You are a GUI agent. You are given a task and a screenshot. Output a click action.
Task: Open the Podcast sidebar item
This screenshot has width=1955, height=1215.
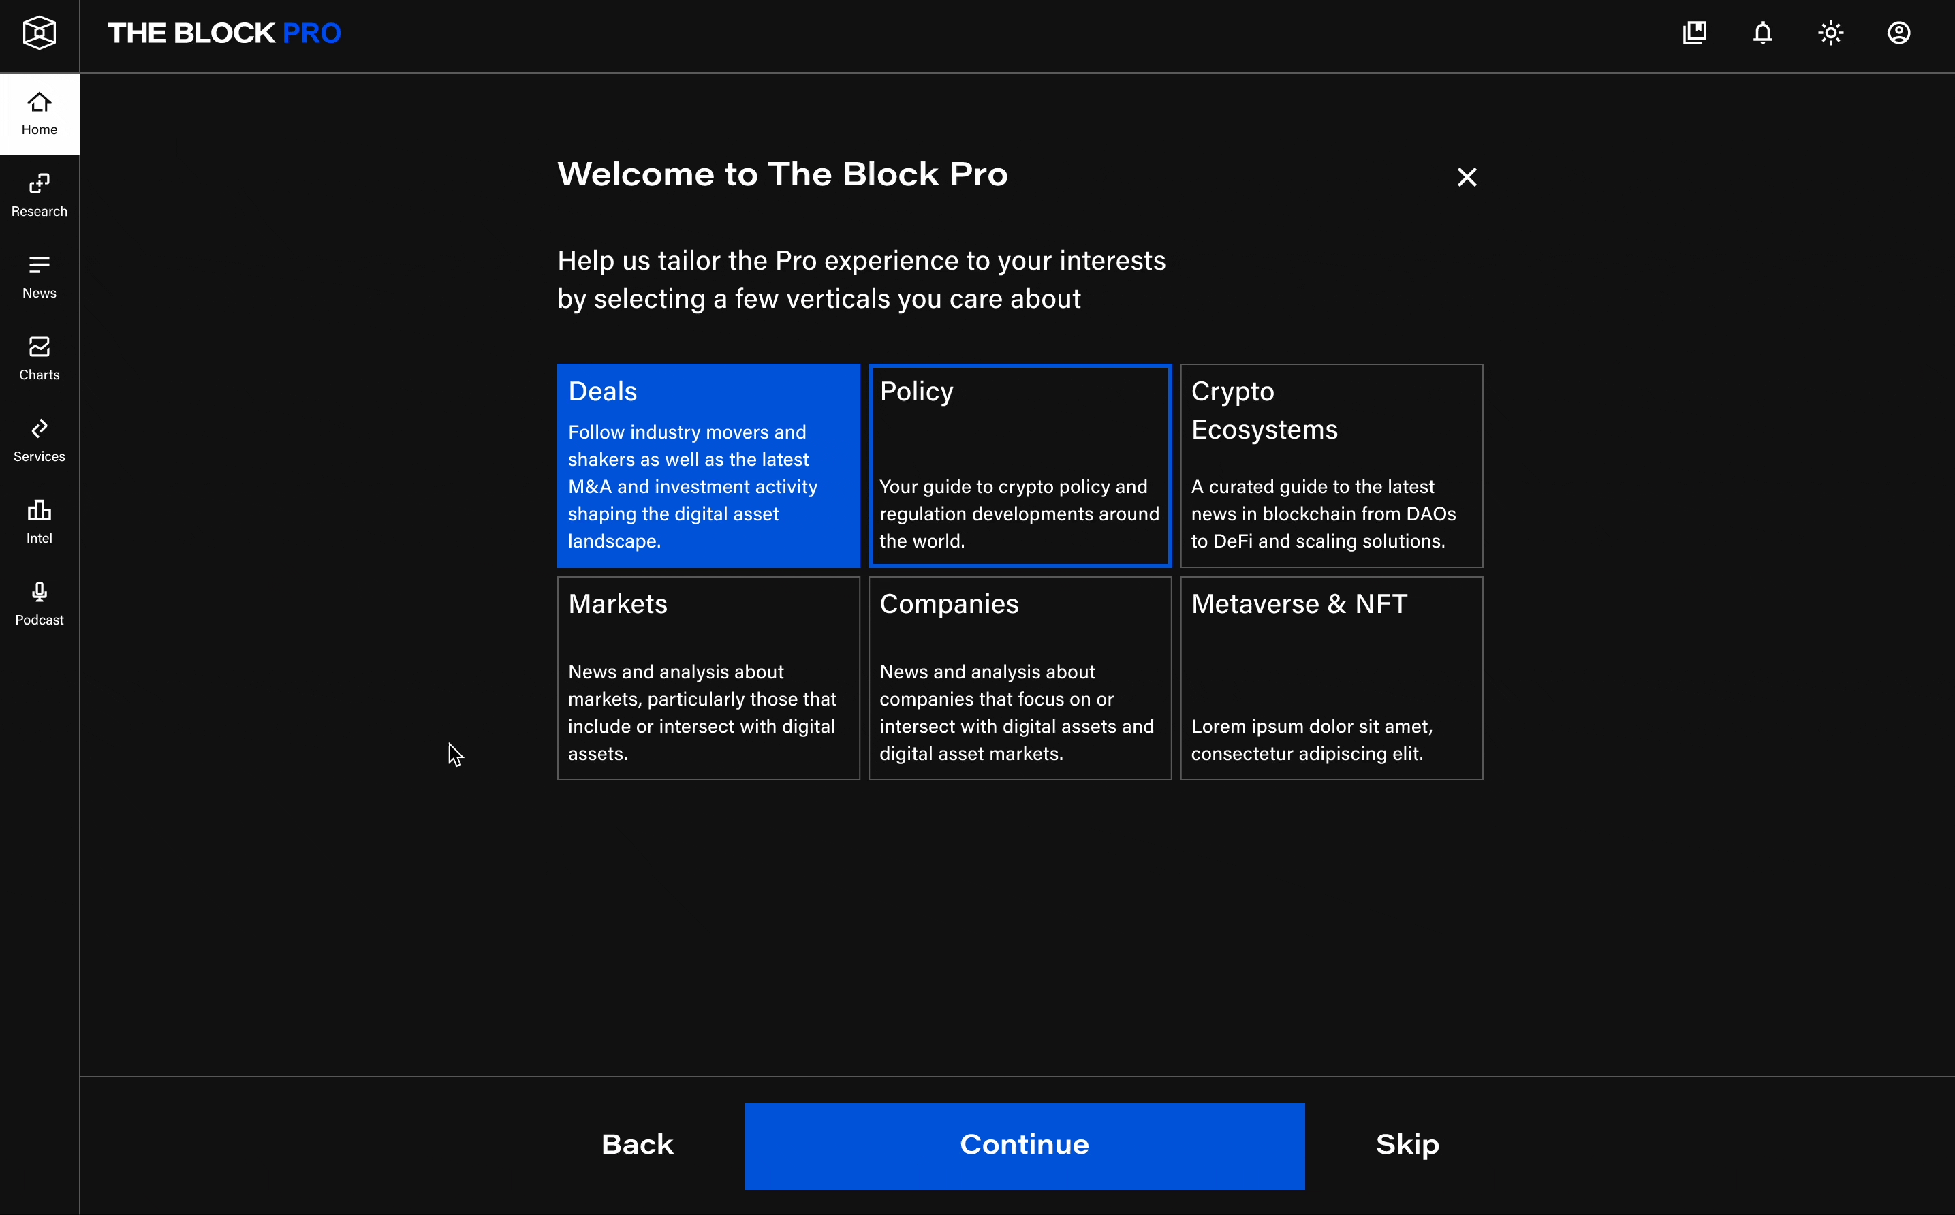[x=40, y=603]
